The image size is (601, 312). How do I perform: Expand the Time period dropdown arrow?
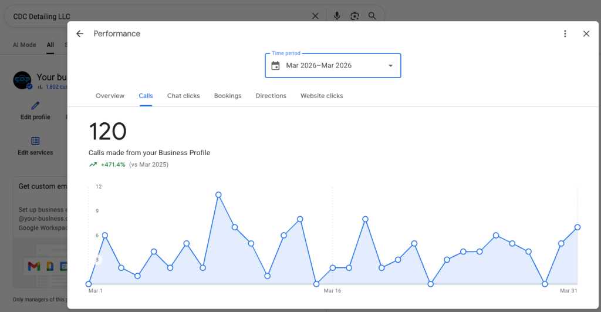[x=390, y=66]
